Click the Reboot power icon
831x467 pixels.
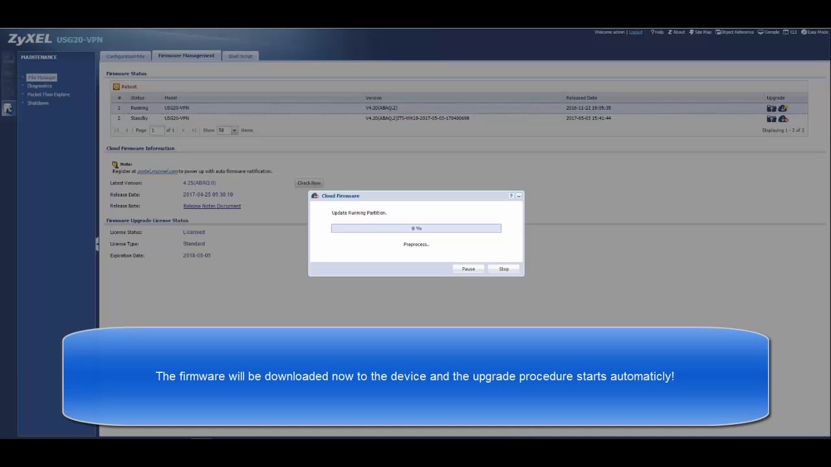(x=116, y=86)
